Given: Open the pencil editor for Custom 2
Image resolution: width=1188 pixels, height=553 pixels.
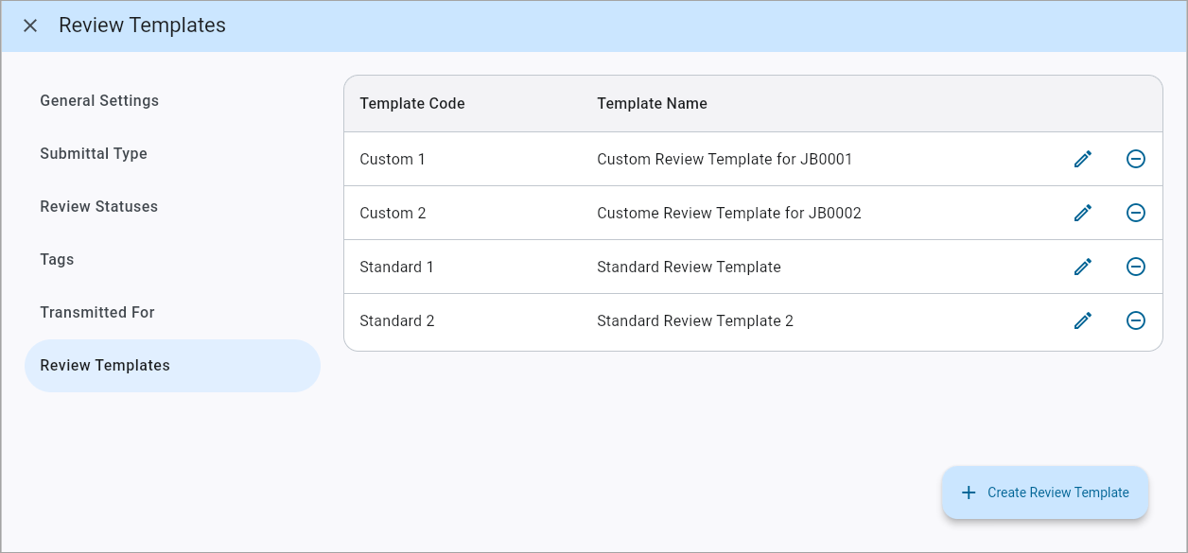Looking at the screenshot, I should [1082, 213].
